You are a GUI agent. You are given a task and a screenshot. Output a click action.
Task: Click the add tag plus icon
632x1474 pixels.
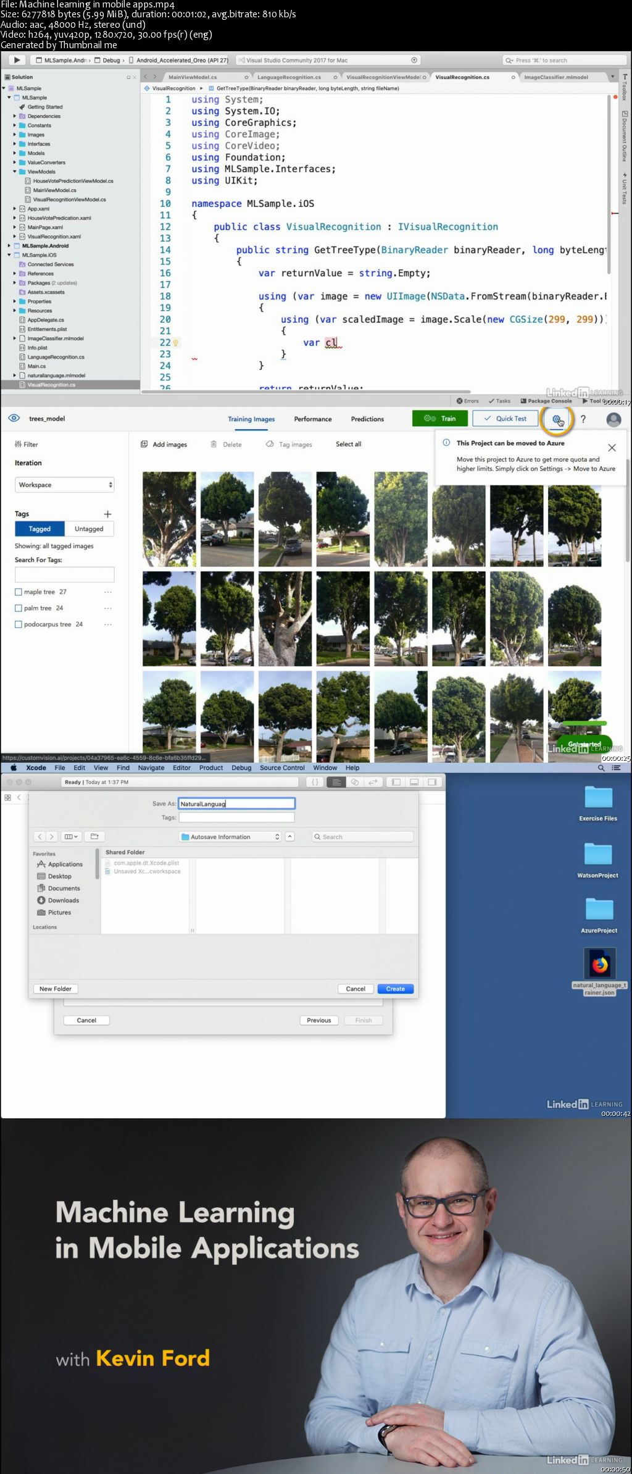click(107, 514)
